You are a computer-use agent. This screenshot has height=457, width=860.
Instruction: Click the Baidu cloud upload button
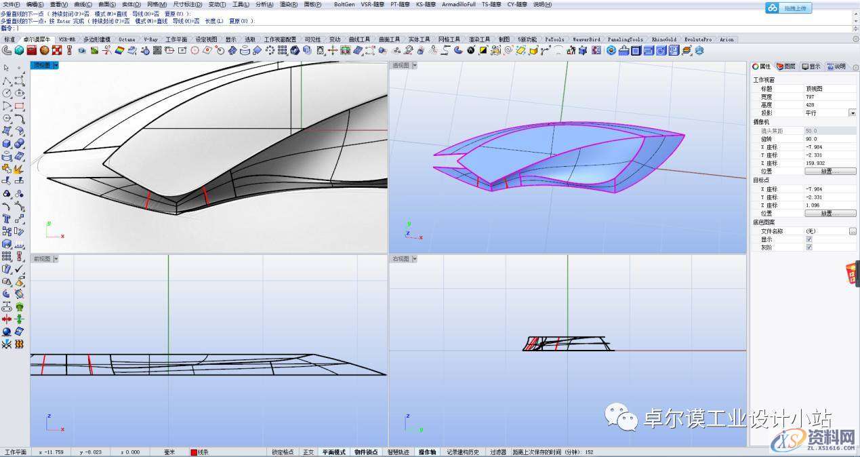pyautogui.click(x=788, y=8)
